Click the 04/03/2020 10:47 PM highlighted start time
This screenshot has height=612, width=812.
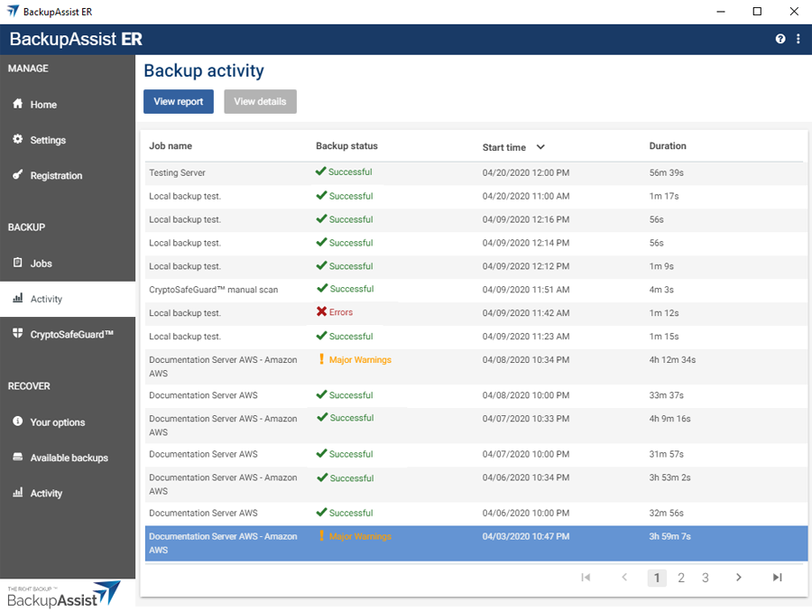pyautogui.click(x=526, y=536)
